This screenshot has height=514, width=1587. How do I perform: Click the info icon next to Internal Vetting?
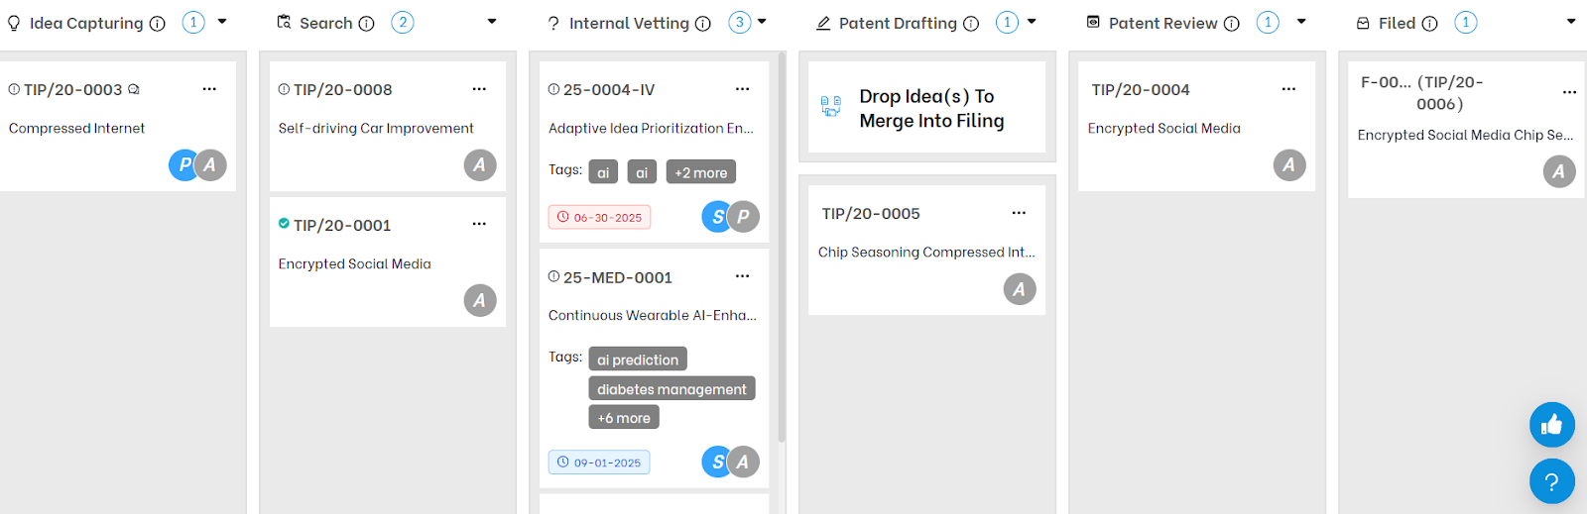point(703,24)
